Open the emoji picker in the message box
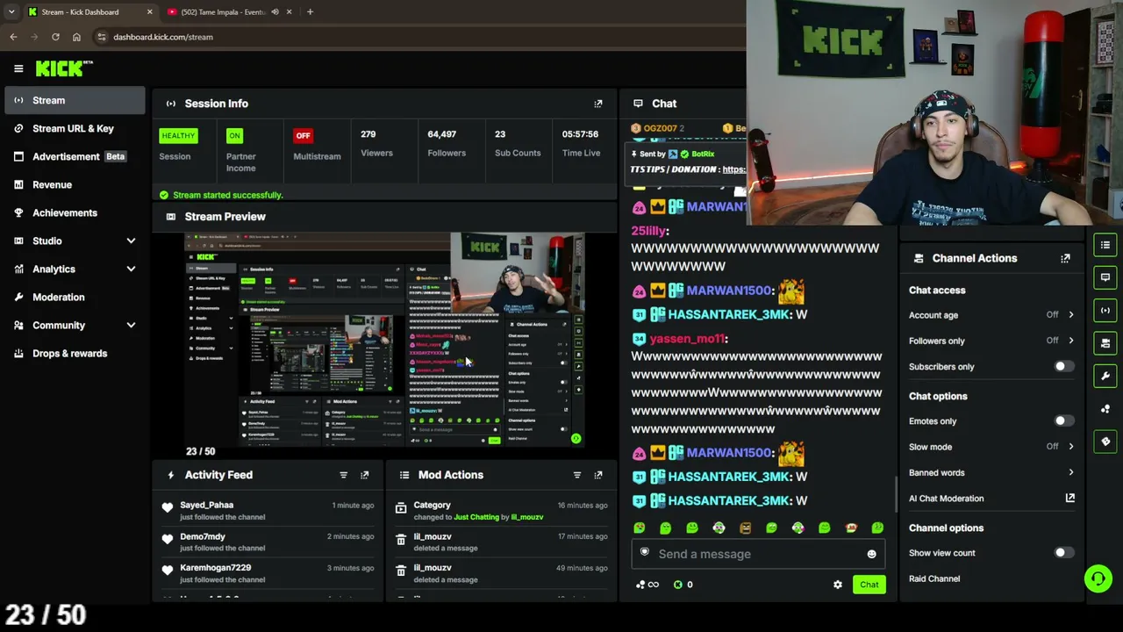1123x632 pixels. tap(871, 554)
